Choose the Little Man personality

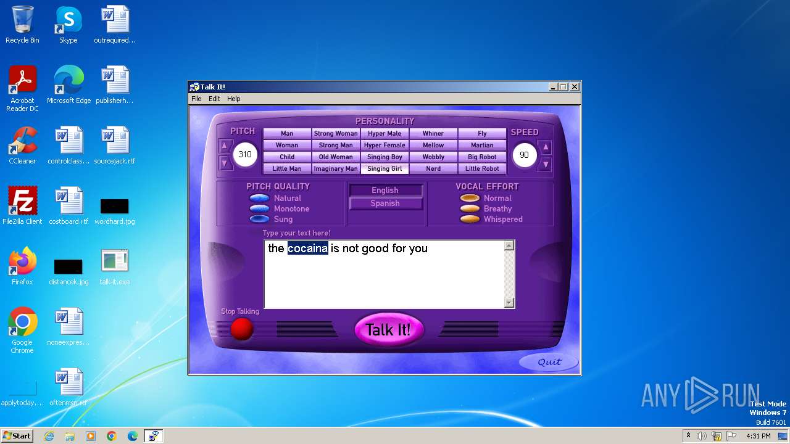coord(287,168)
